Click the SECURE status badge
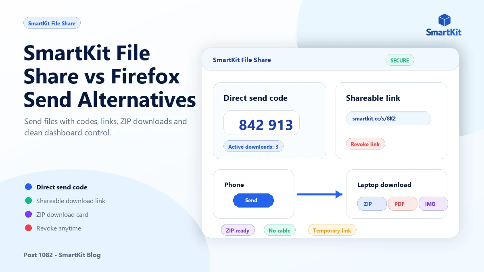 pos(400,60)
